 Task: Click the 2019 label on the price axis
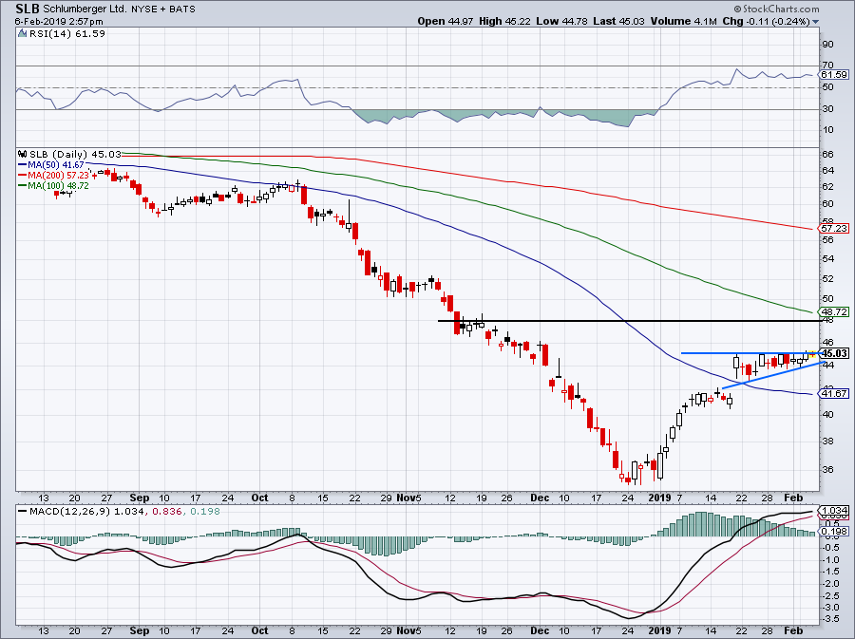click(658, 497)
